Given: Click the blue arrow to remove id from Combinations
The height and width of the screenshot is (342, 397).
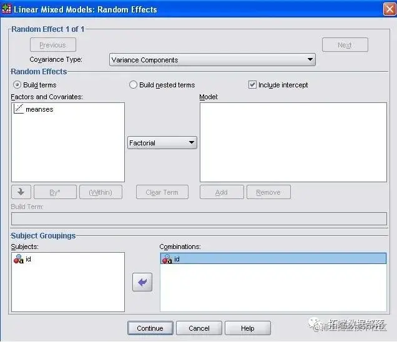Looking at the screenshot, I should (142, 282).
